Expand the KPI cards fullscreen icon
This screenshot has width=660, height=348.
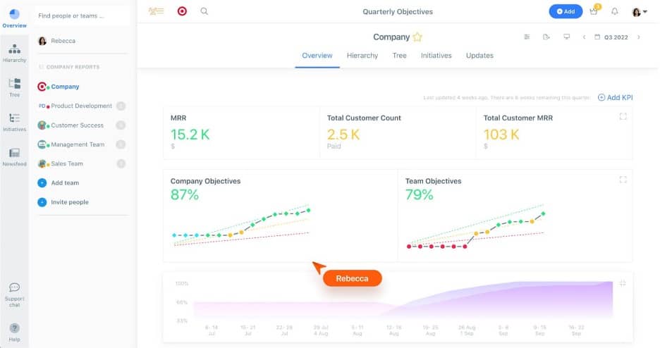tap(623, 117)
